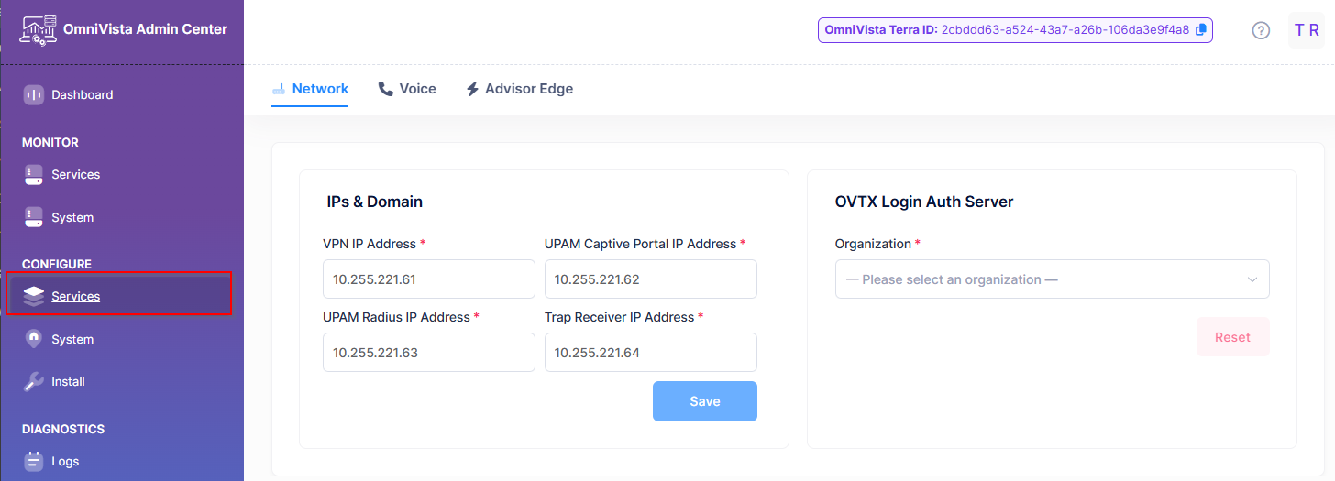Click the Monitor Services server icon
This screenshot has height=481, width=1335.
34,174
